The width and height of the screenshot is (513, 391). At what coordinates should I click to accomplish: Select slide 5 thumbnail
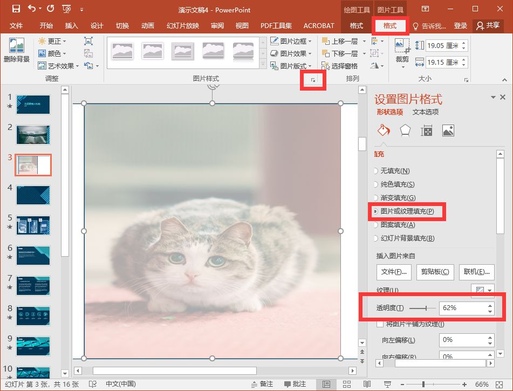click(x=32, y=225)
